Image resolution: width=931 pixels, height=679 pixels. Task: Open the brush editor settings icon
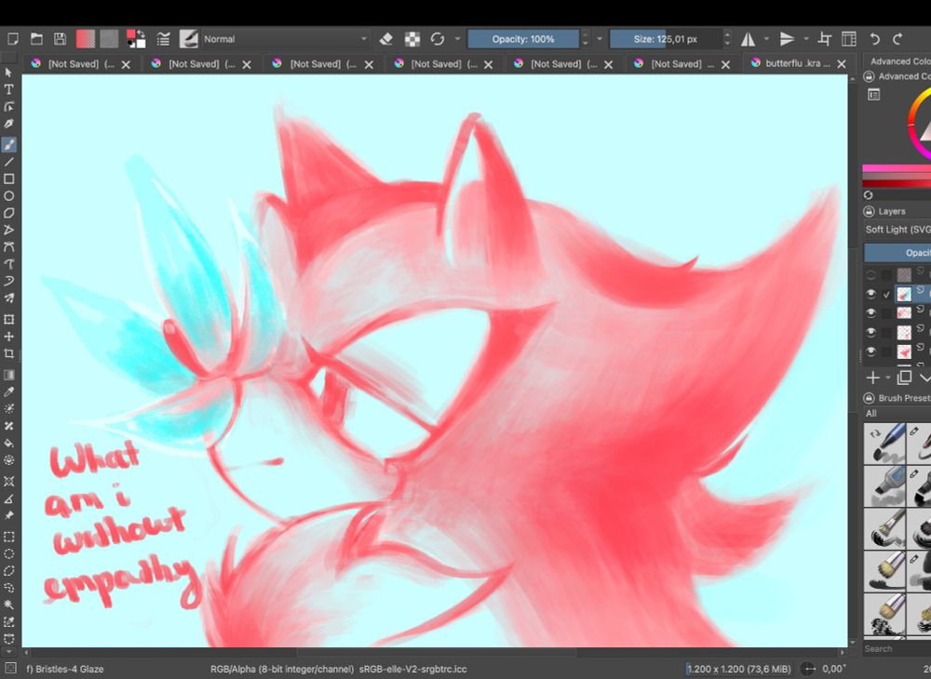click(163, 39)
